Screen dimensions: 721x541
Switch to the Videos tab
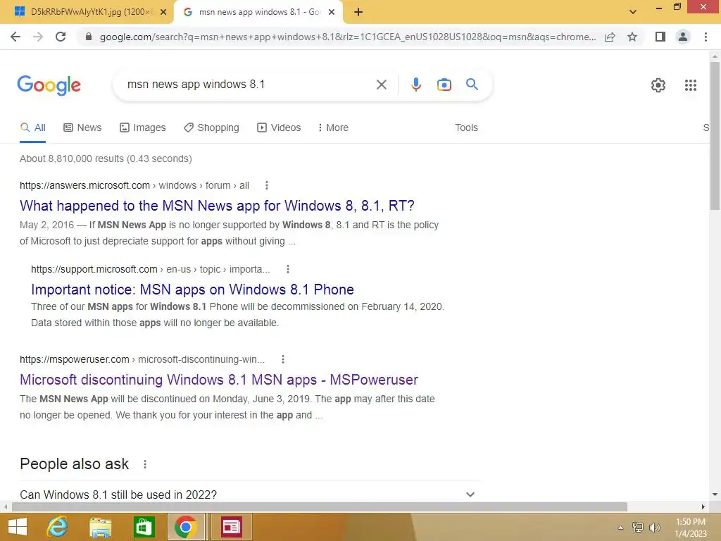[279, 128]
